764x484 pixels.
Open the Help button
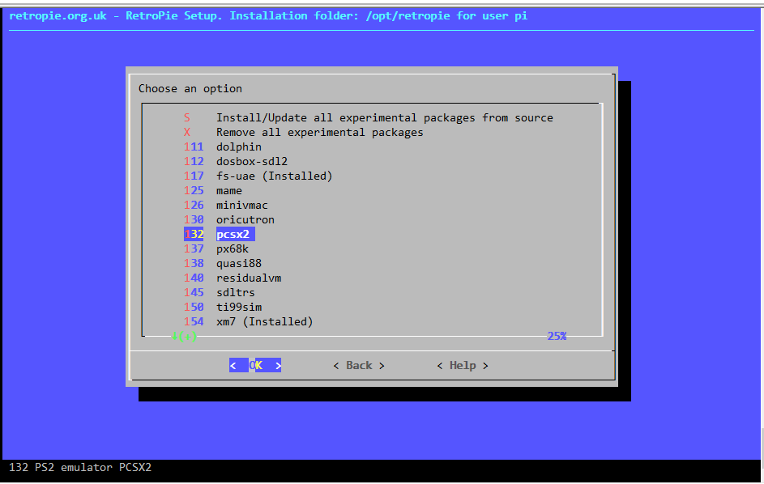click(x=463, y=365)
